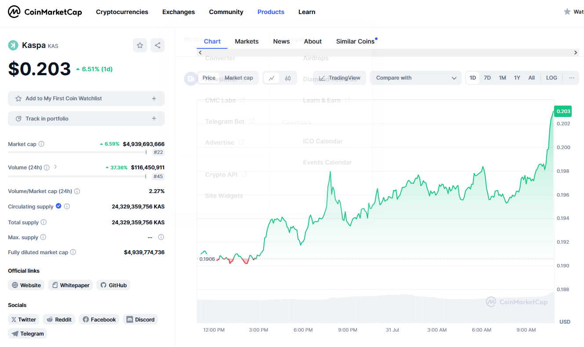Expand the Volume (24h) chevron arrow
Image resolution: width=584 pixels, height=347 pixels.
[55, 167]
